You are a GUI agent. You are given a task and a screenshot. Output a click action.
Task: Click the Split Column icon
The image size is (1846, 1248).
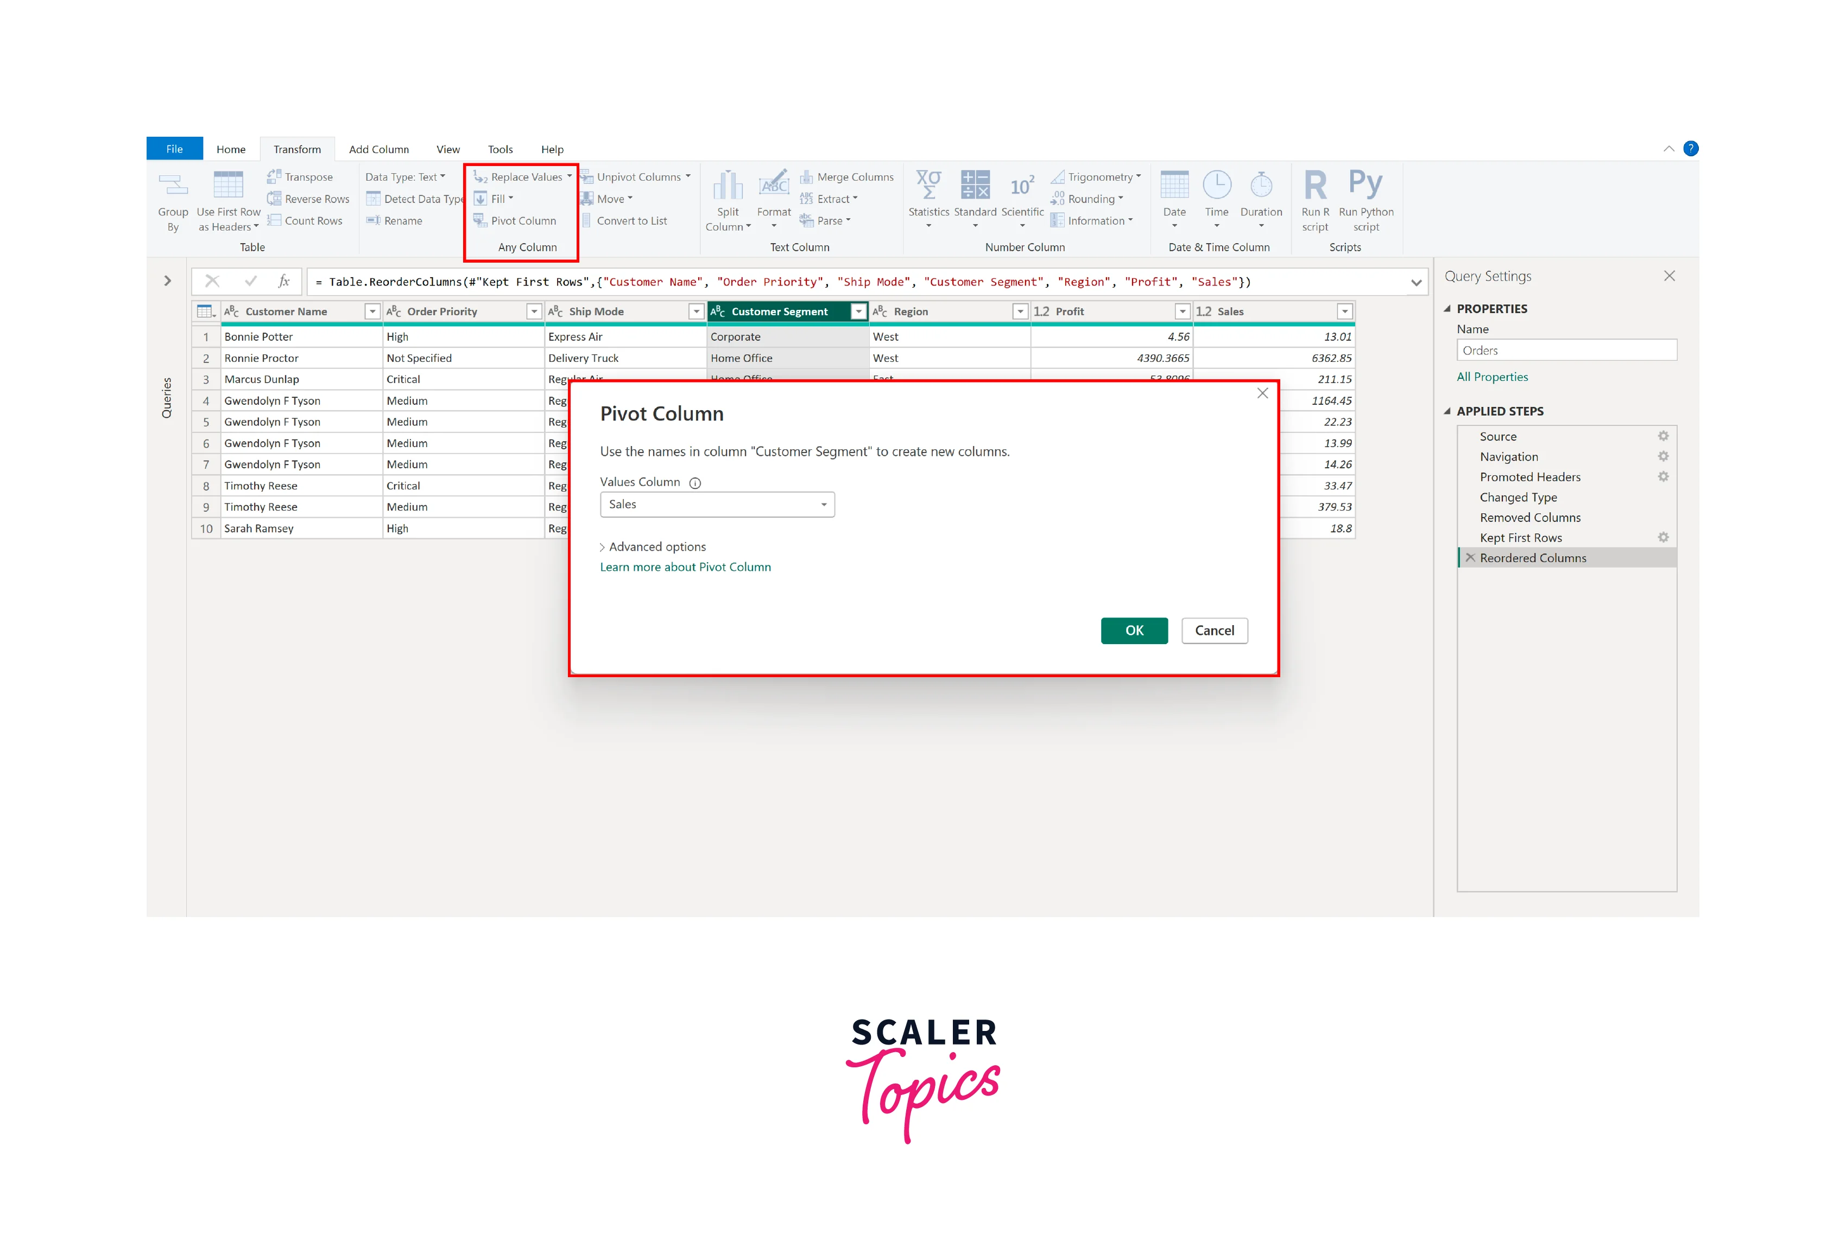click(728, 186)
